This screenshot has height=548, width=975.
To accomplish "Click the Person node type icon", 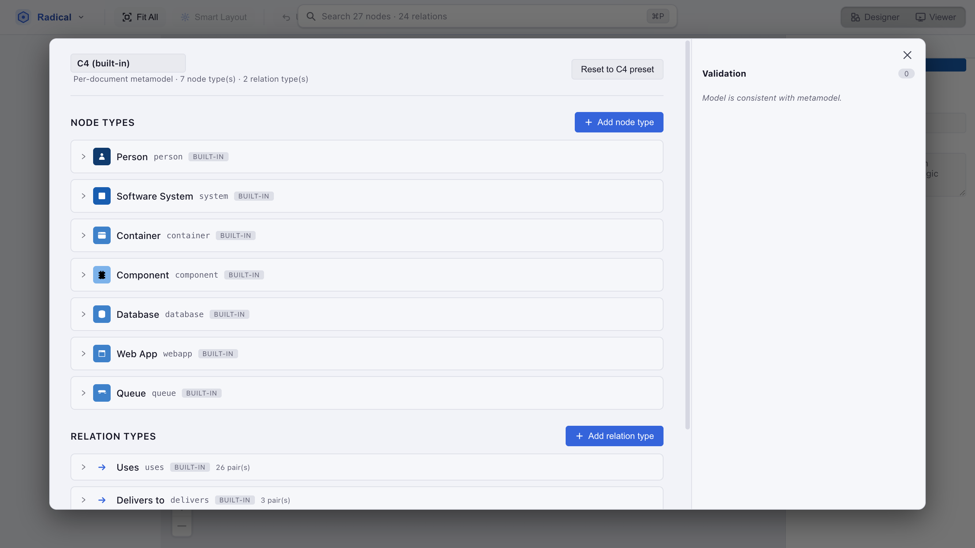I will tap(102, 157).
